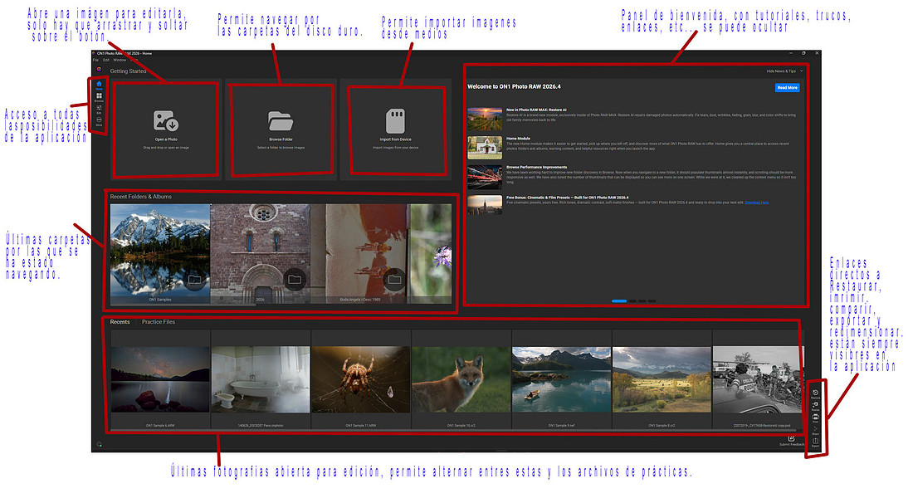Click the blue Read More button
The width and height of the screenshot is (913, 503).
[787, 87]
